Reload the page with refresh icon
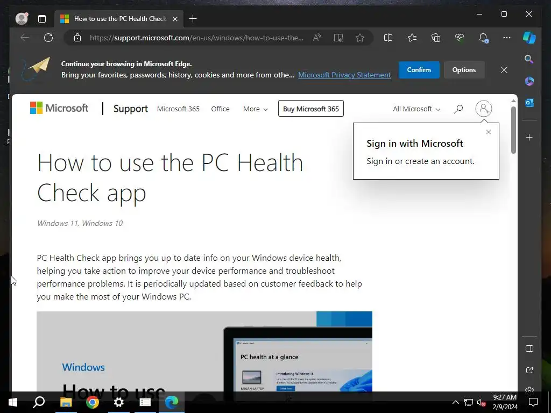 coord(48,38)
